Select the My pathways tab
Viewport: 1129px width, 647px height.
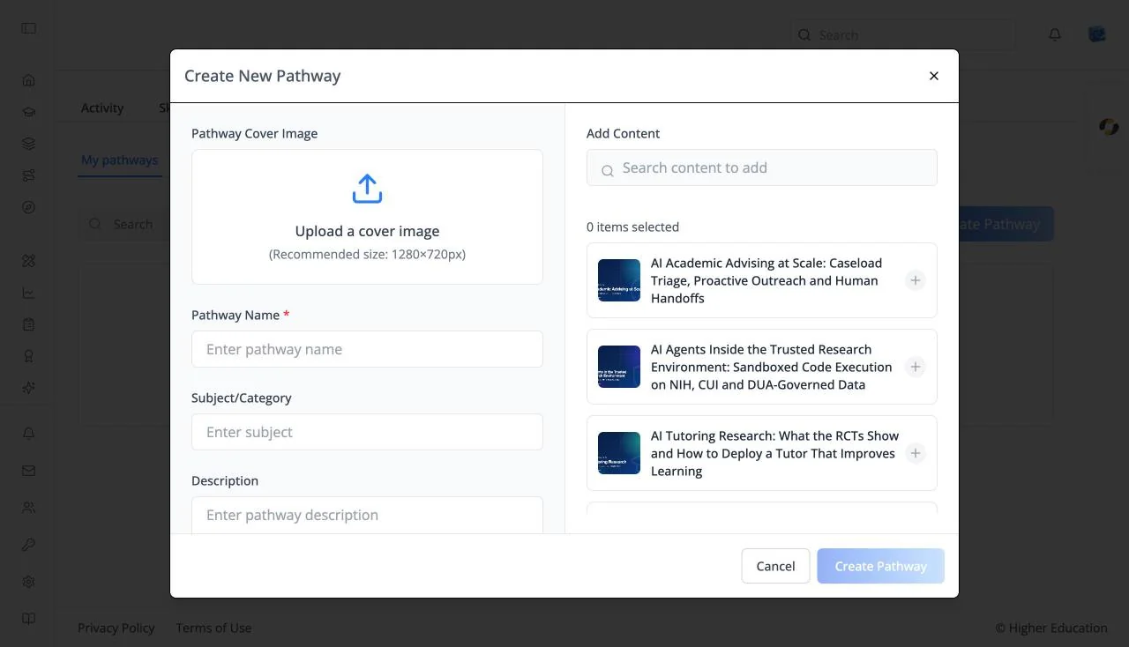120,160
